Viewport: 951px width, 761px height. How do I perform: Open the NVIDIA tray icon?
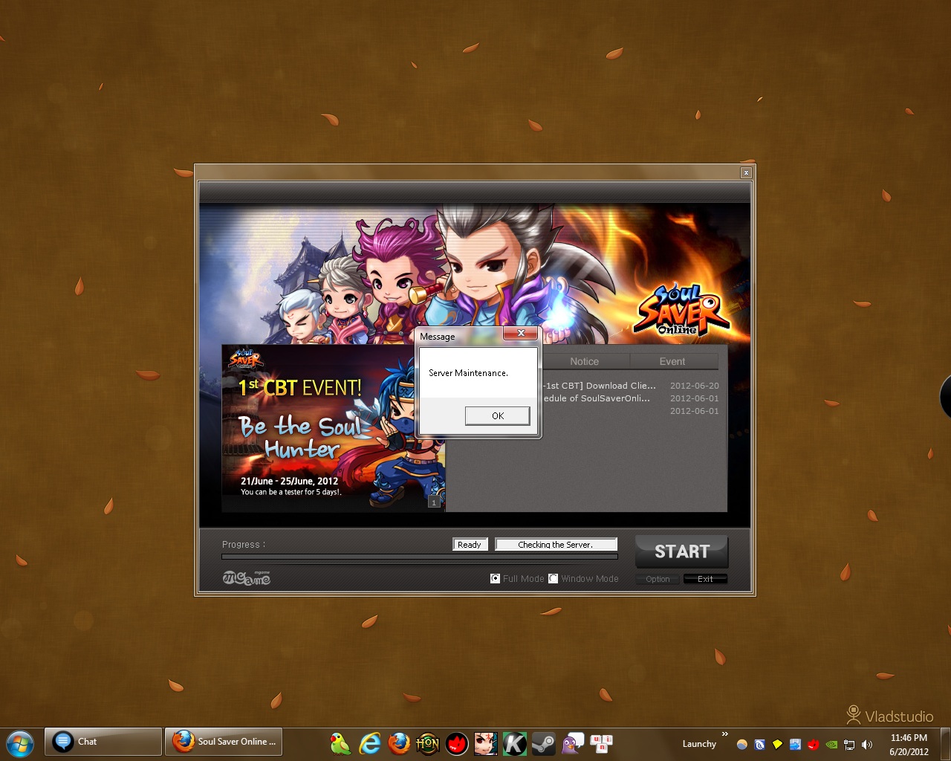tap(831, 744)
